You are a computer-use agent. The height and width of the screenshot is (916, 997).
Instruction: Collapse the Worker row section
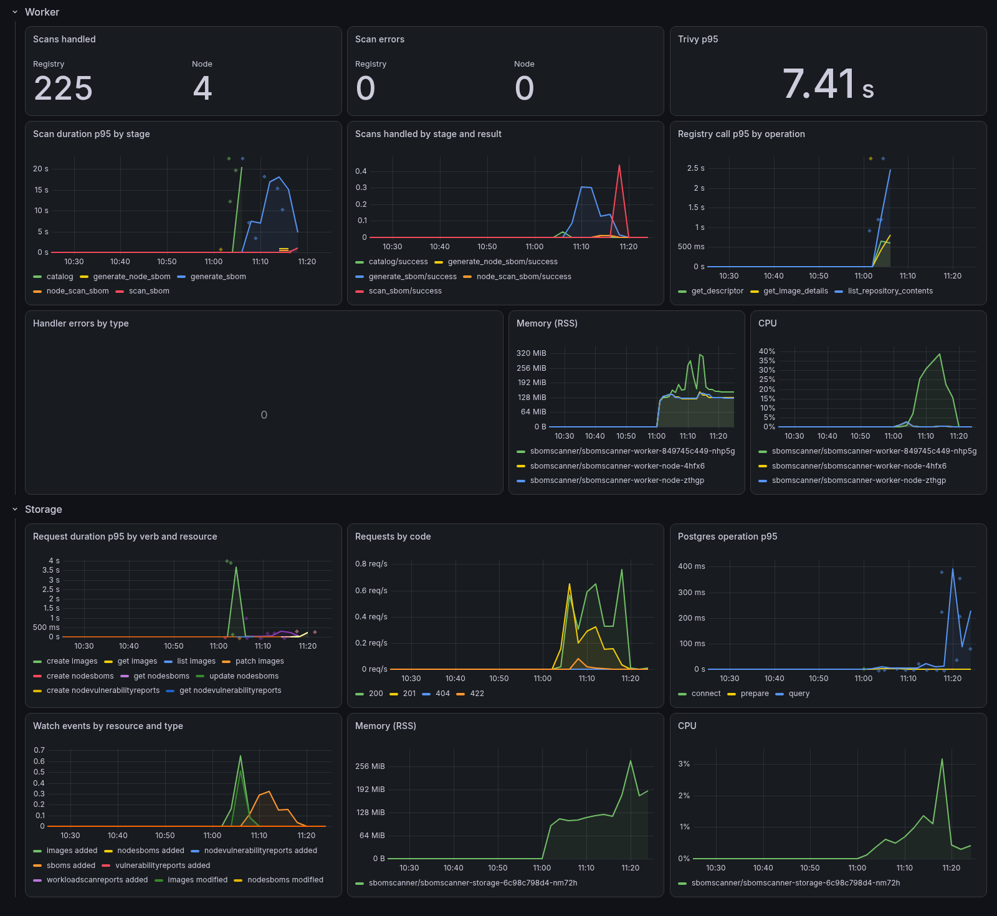coord(15,12)
